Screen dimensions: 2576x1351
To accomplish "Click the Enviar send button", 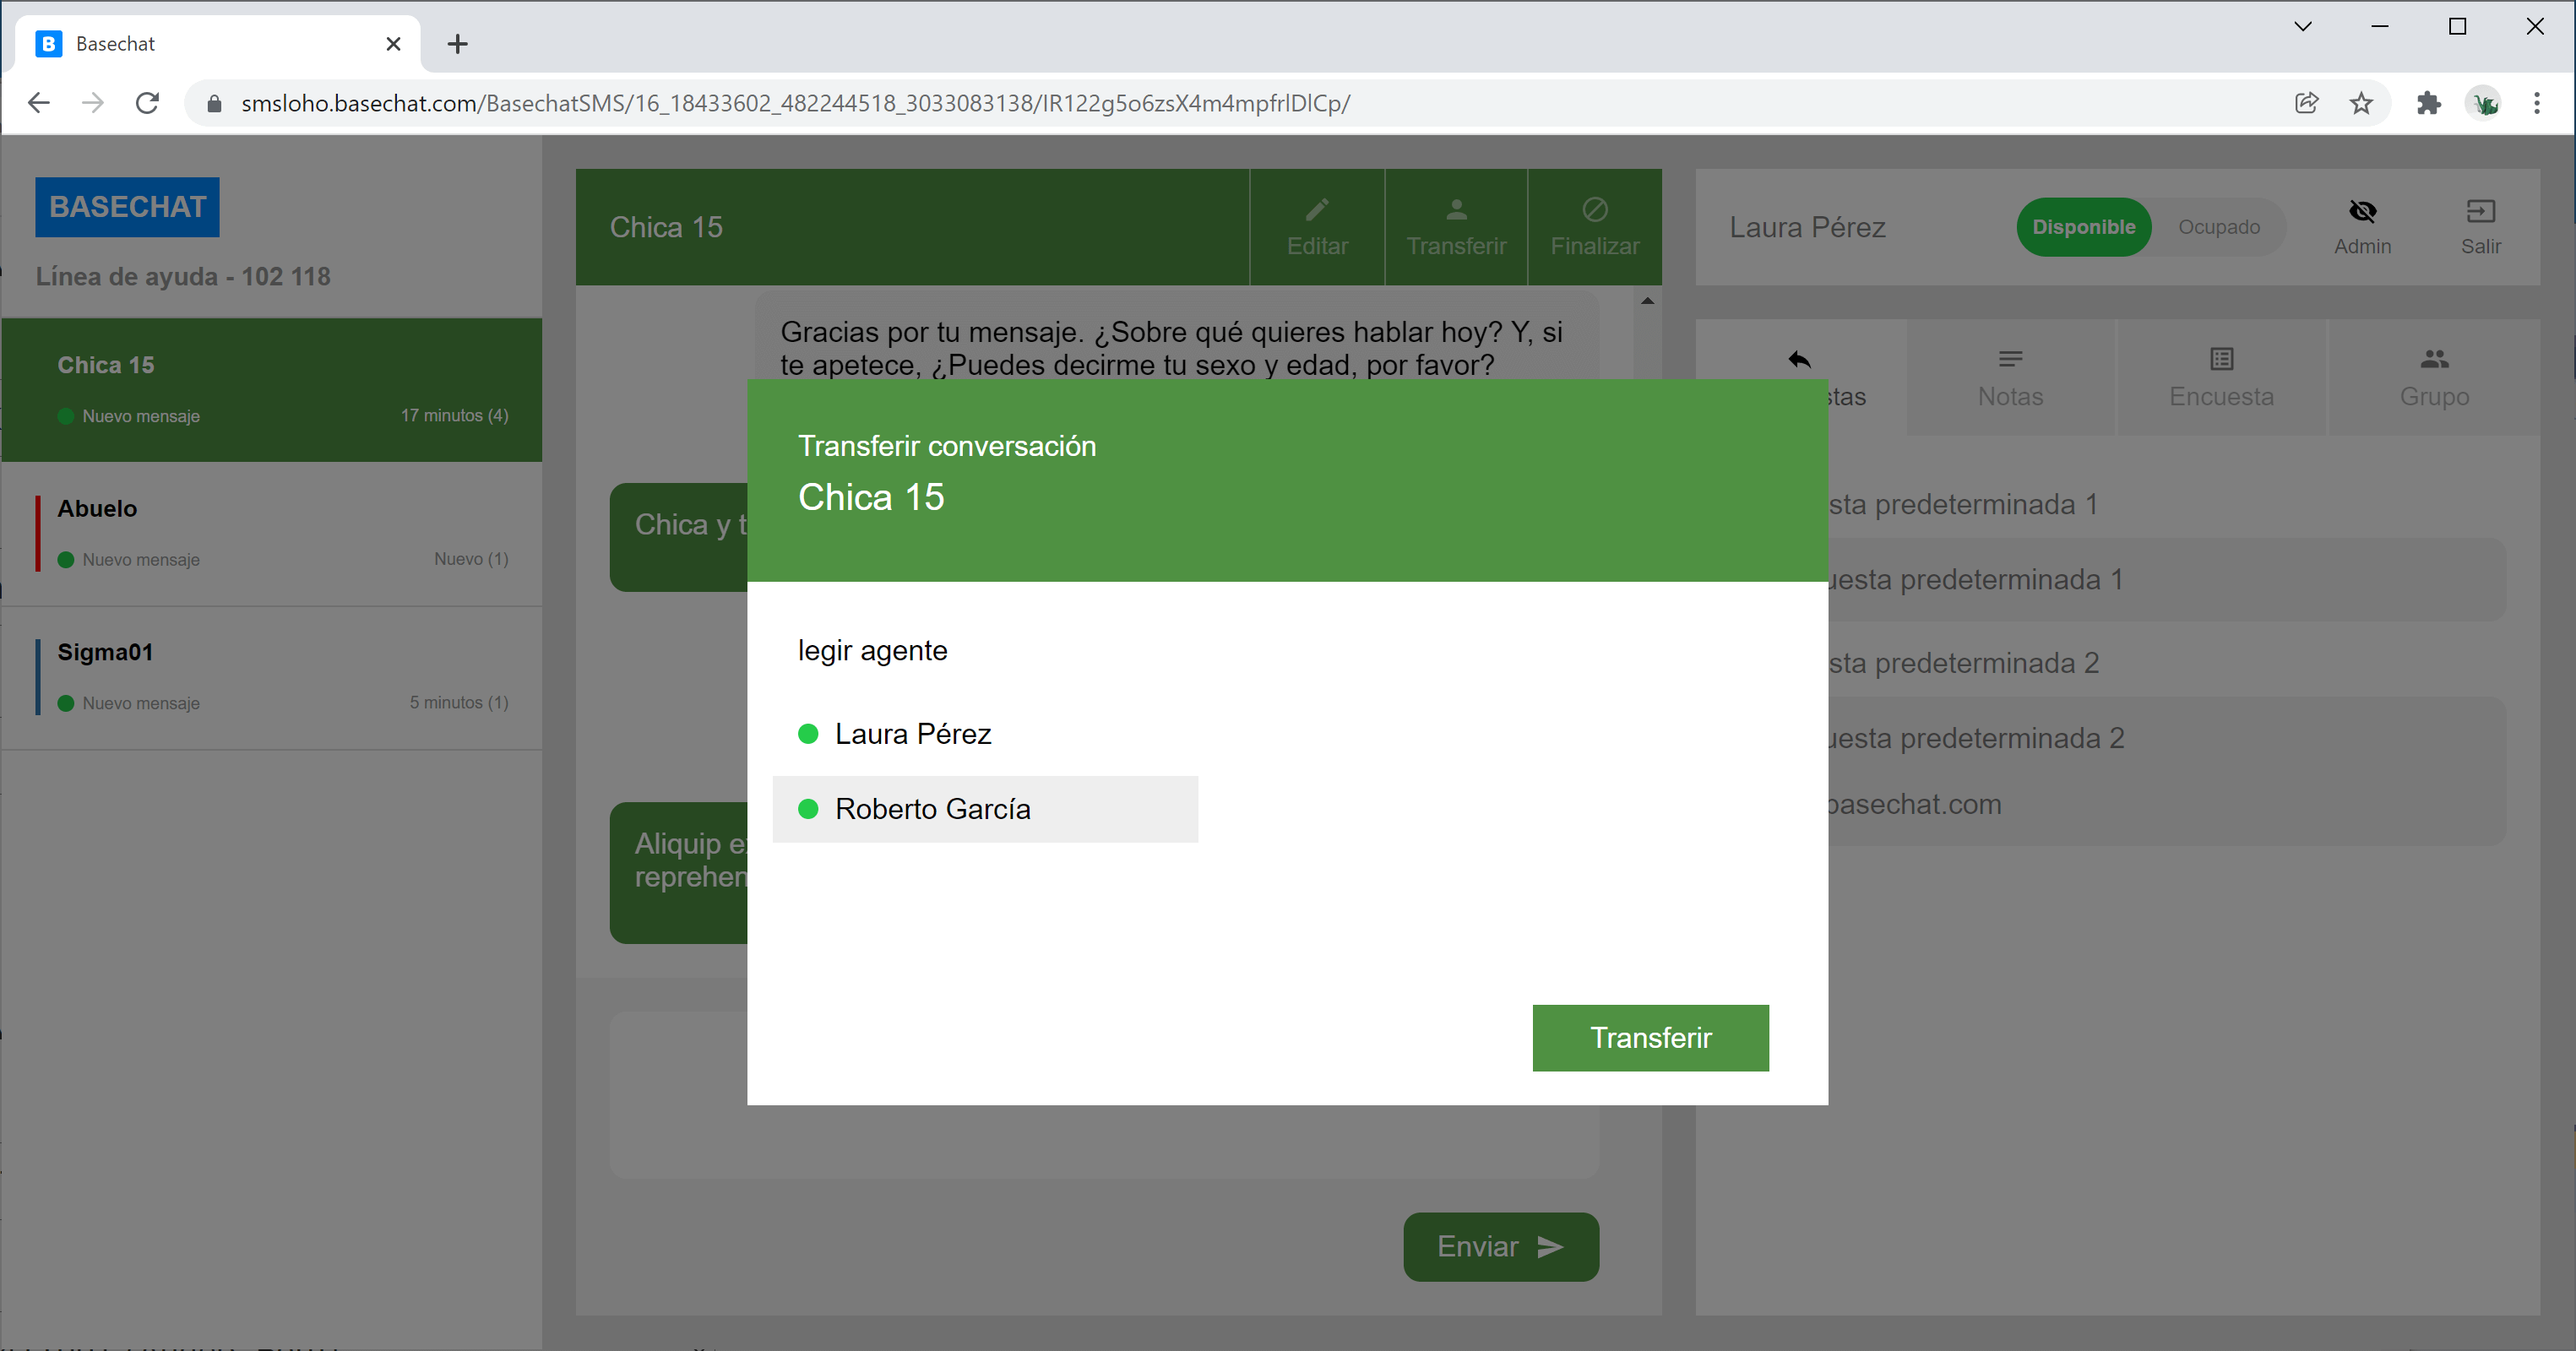I will tap(1500, 1246).
